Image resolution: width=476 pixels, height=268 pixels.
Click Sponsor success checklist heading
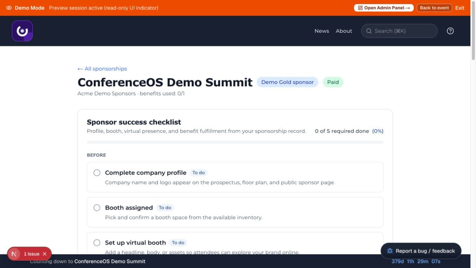(x=134, y=122)
